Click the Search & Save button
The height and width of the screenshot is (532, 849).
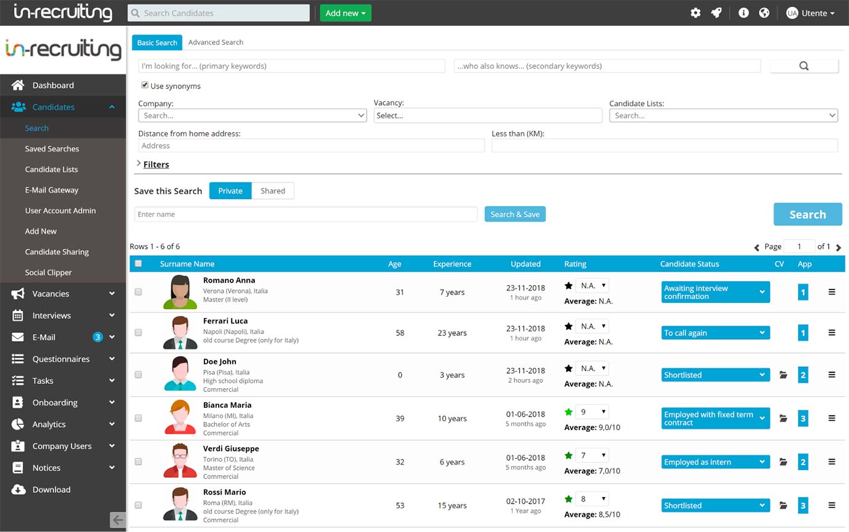pyautogui.click(x=515, y=214)
